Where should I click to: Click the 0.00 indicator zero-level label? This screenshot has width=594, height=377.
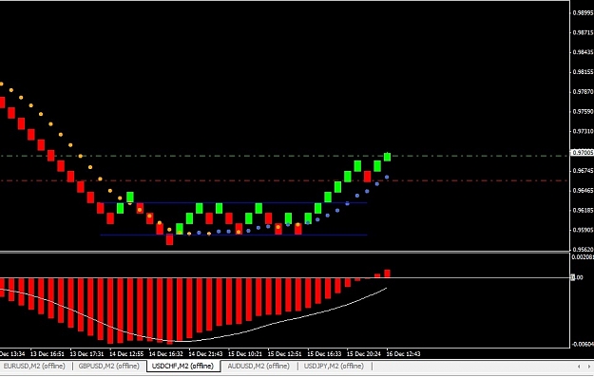point(577,277)
